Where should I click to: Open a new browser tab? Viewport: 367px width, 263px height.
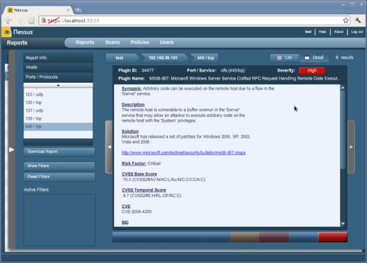coord(78,10)
